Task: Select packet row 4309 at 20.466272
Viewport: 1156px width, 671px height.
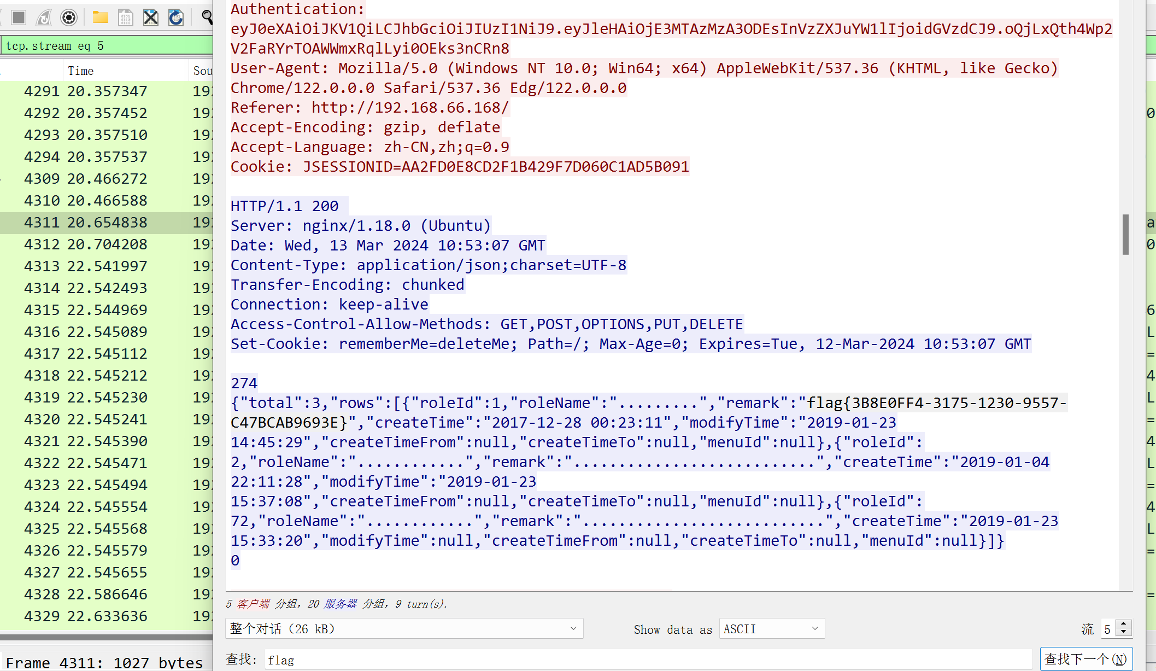Action: pos(107,179)
